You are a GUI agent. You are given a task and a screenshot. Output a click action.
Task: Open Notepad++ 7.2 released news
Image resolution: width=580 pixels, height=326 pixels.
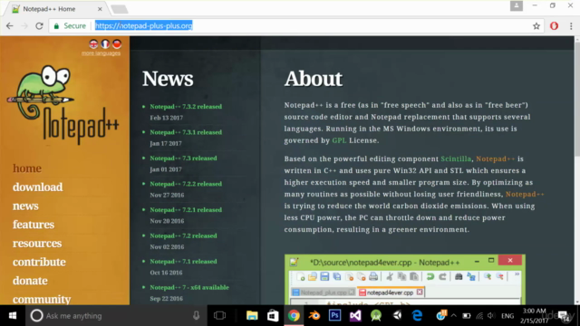click(183, 235)
